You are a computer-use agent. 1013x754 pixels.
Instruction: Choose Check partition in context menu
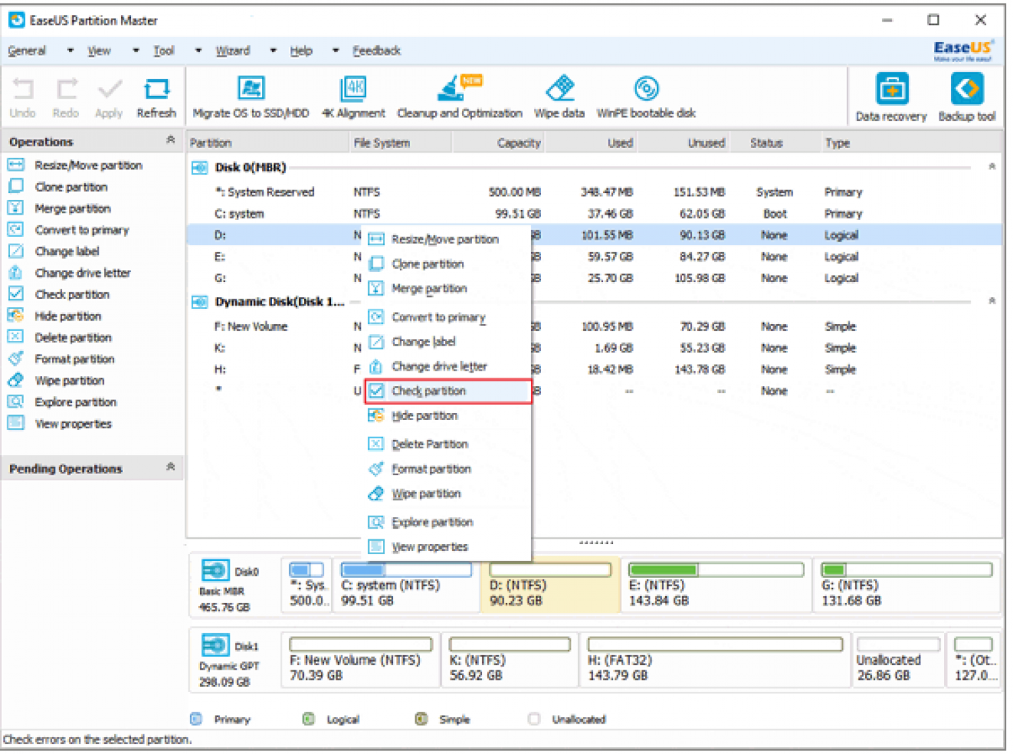pyautogui.click(x=448, y=392)
